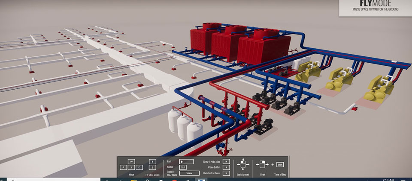
Task: Hide Instructions using the H key button
Action: pos(227,173)
